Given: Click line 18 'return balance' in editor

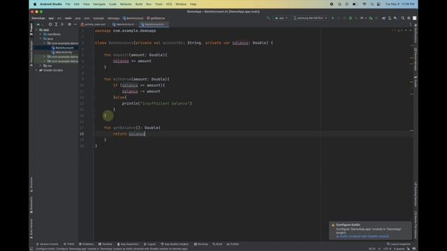Looking at the screenshot, I should [x=129, y=134].
